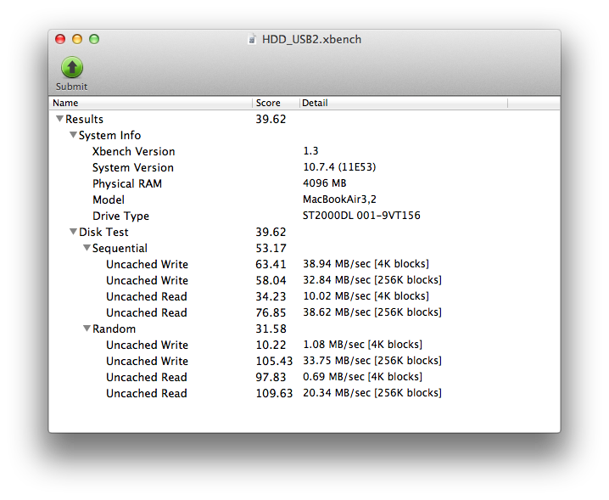Click the Score column header

276,103
